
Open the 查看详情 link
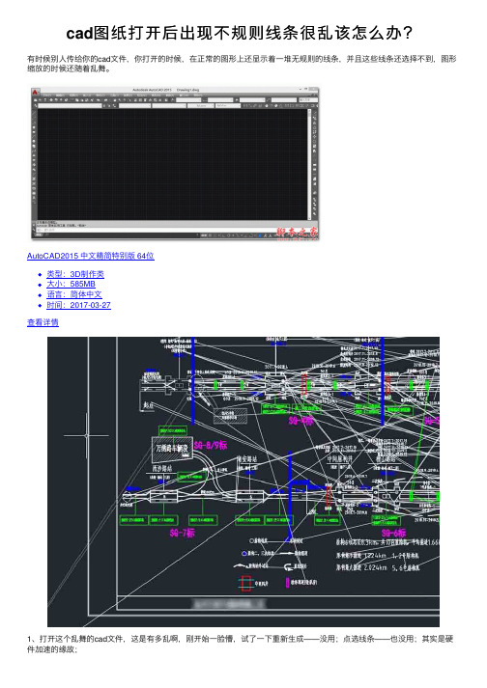point(43,322)
